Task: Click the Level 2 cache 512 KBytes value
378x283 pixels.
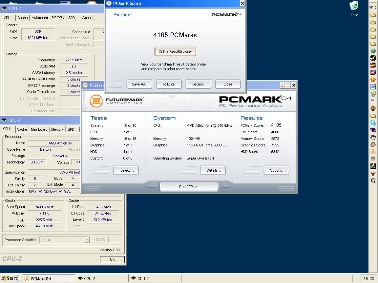Action: 103,220
